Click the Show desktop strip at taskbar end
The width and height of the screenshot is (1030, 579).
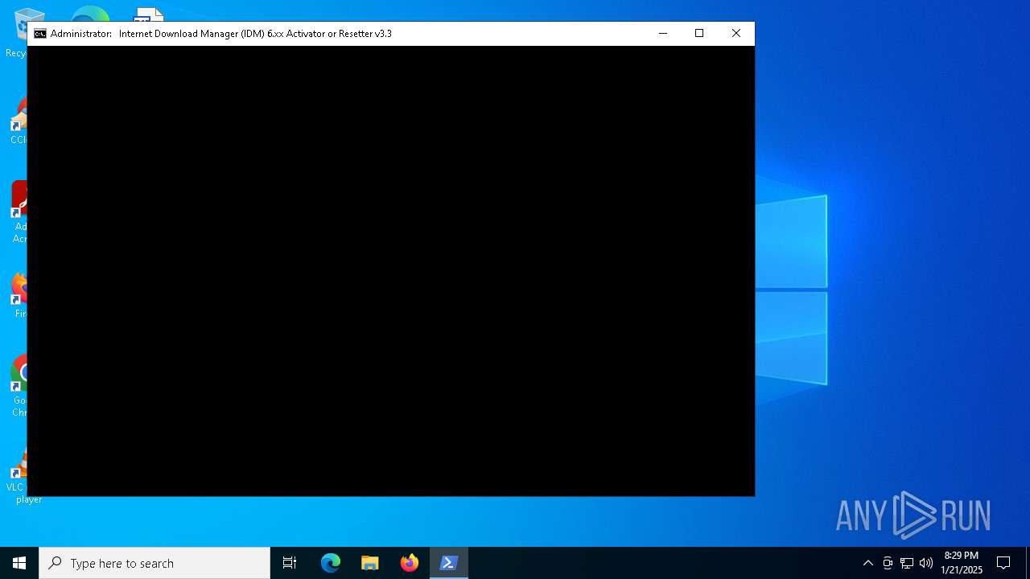[1028, 563]
